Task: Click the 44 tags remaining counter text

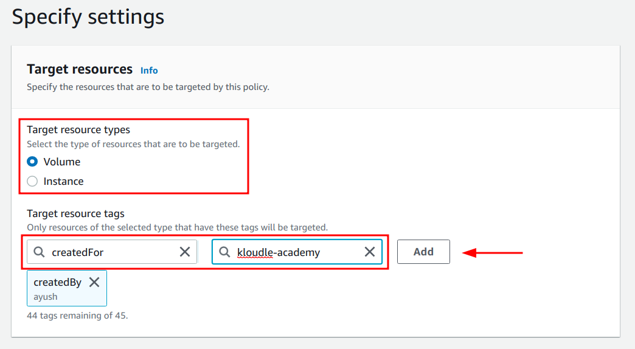Action: [77, 316]
